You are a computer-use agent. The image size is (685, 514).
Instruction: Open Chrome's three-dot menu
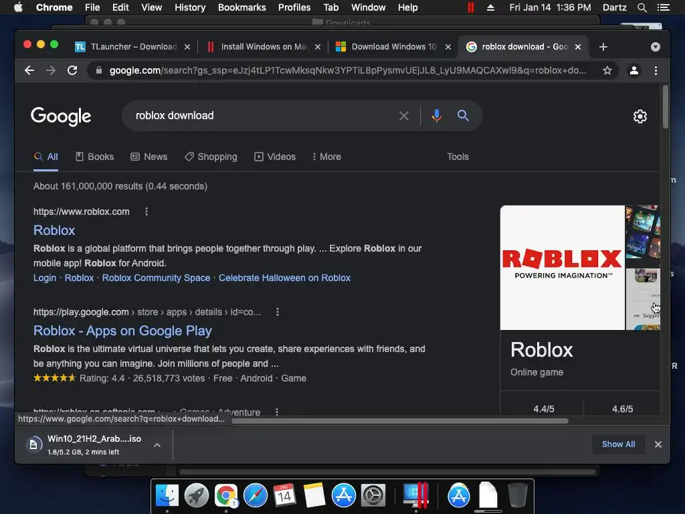click(656, 70)
